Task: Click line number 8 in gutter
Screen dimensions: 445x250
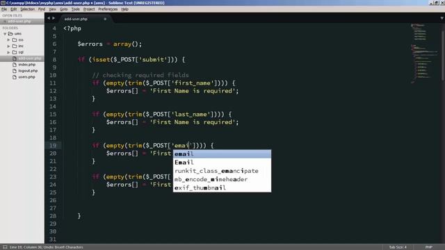Action: 54,60
